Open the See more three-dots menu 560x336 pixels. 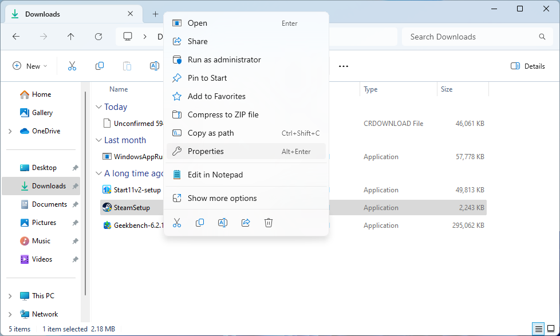coord(343,66)
